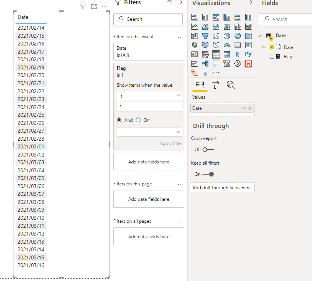
Task: Switch to the Format paint roller tab
Action: coord(215,85)
